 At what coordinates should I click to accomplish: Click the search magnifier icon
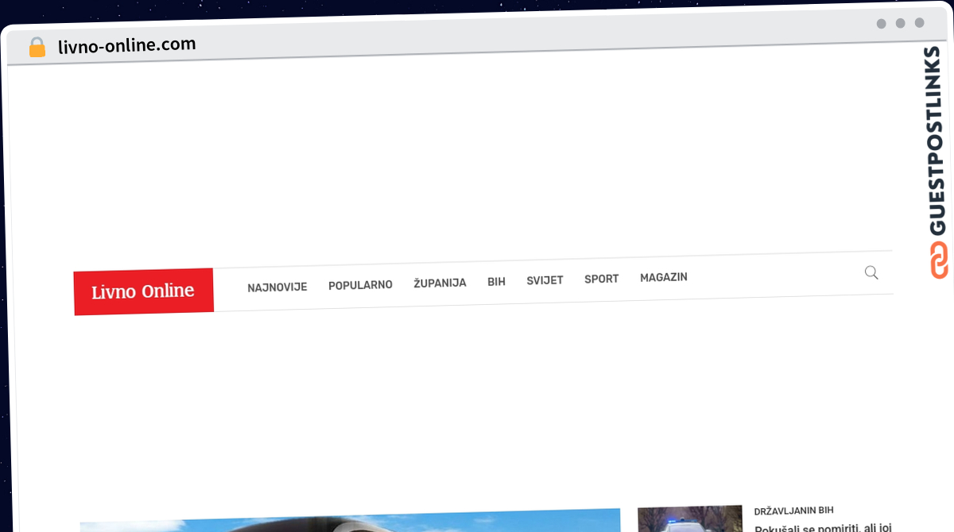pos(871,273)
